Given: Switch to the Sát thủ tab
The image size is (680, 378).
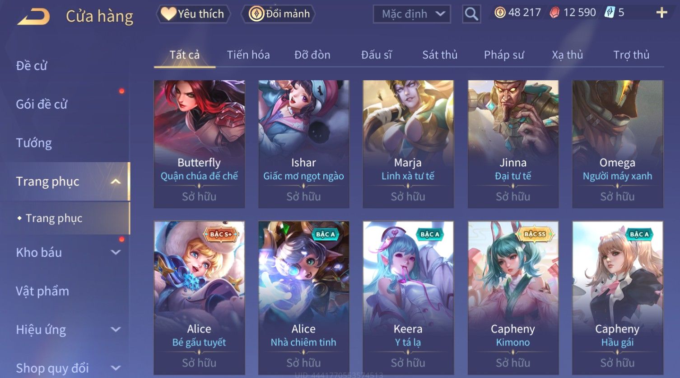Looking at the screenshot, I should click(440, 55).
